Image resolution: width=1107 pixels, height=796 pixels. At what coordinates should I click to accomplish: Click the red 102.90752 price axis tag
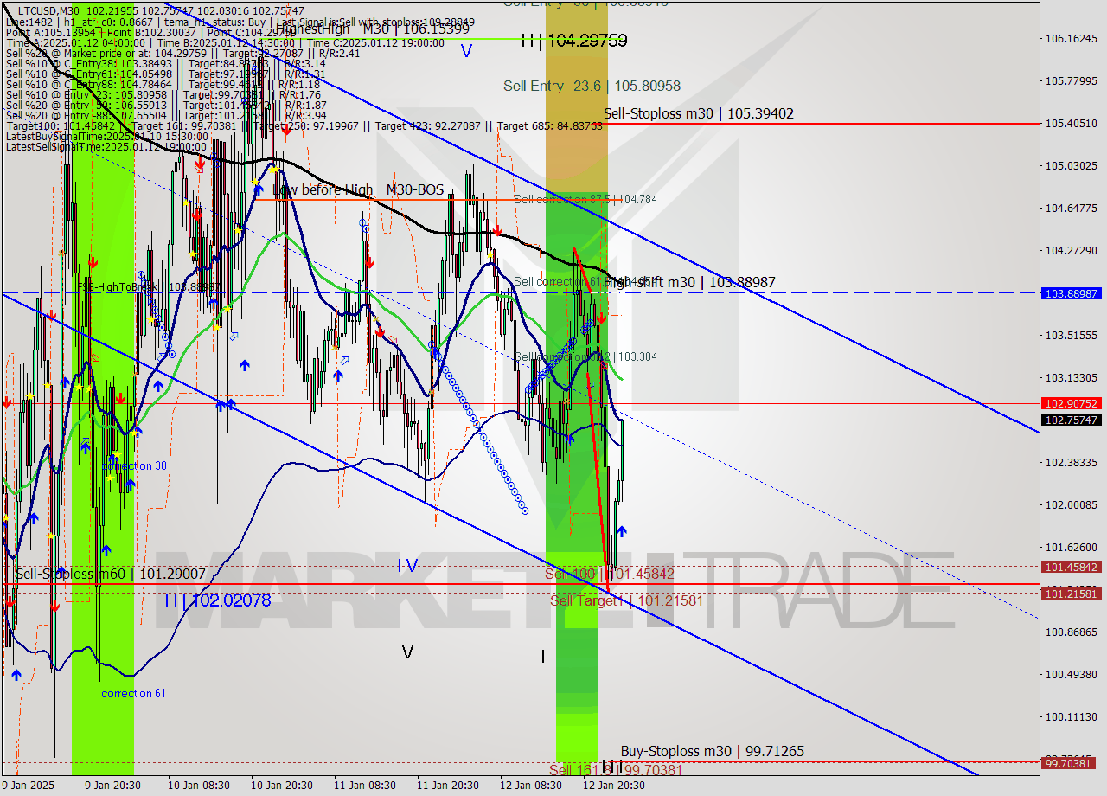(1072, 403)
